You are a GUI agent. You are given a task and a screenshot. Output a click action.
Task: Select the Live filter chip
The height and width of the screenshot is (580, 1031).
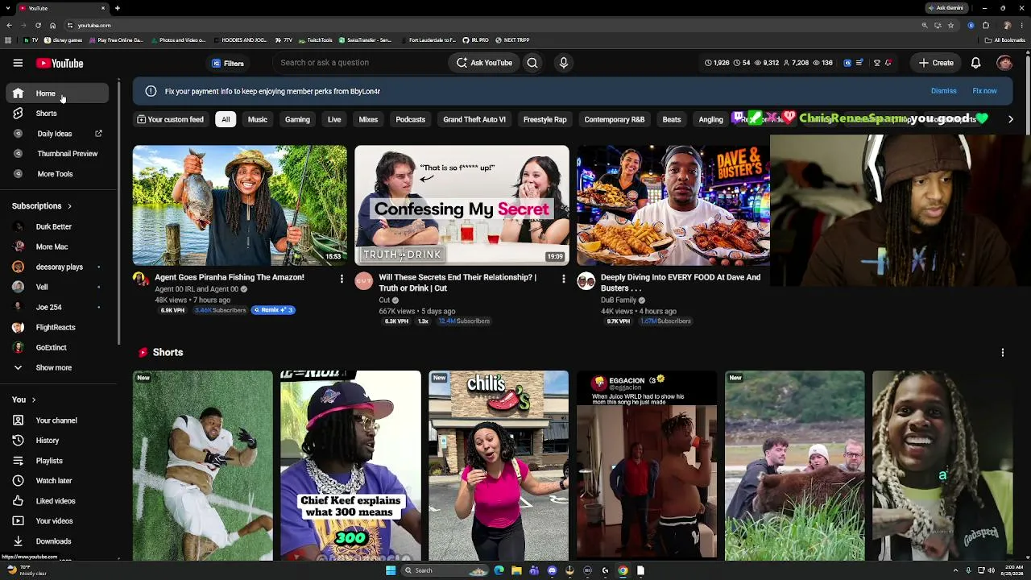[x=334, y=119]
